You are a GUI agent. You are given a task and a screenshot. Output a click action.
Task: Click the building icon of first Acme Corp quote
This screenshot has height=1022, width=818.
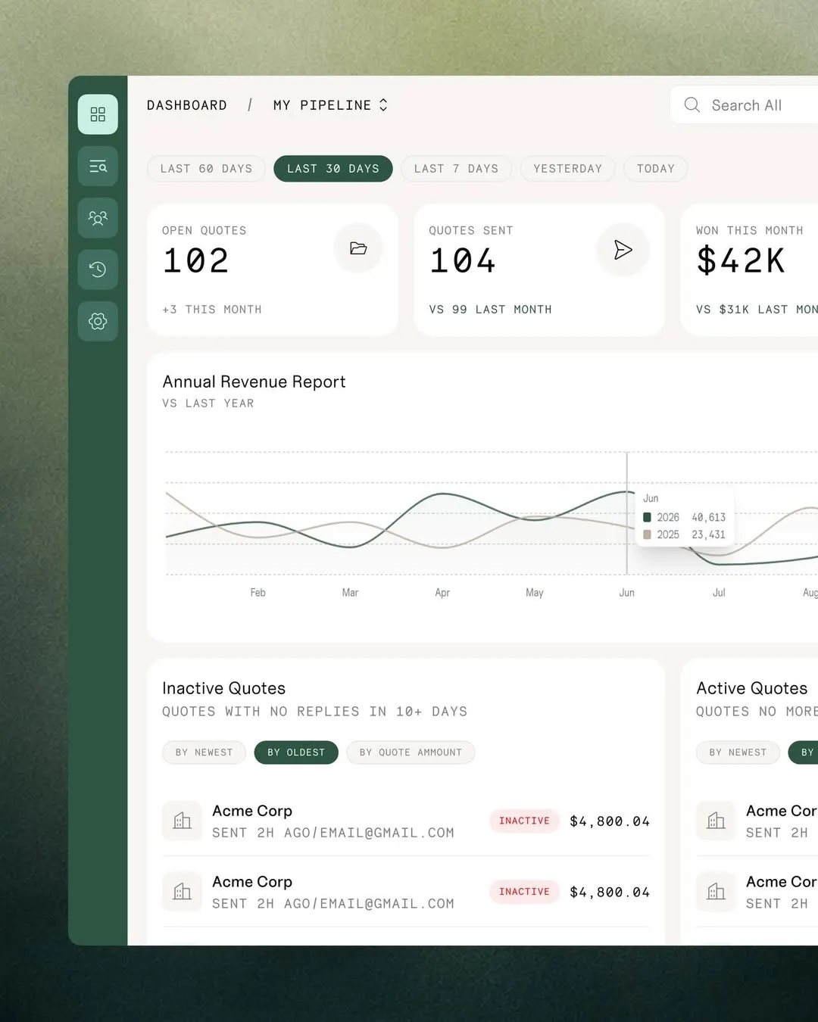coord(183,821)
